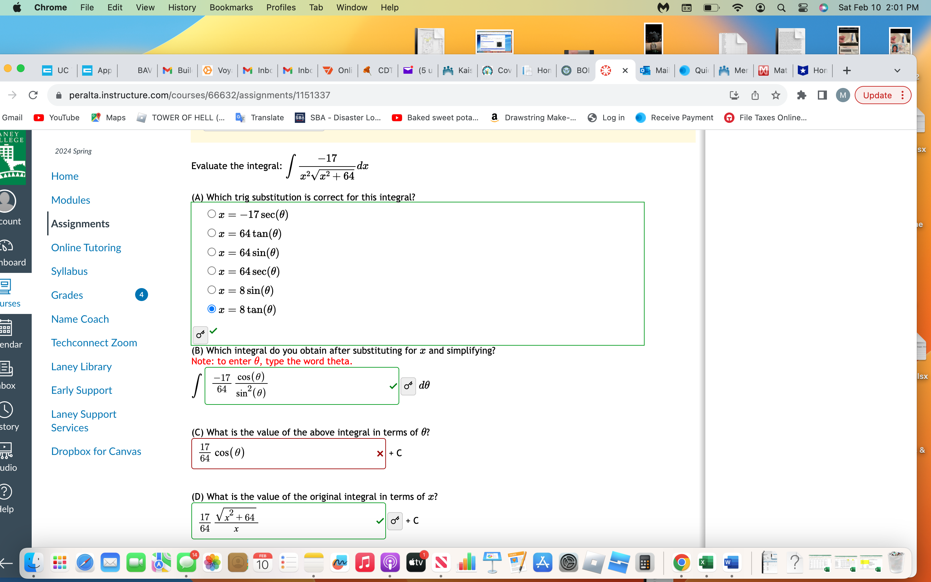Click the key icon next to the dθ integral
The width and height of the screenshot is (931, 582).
(x=408, y=386)
